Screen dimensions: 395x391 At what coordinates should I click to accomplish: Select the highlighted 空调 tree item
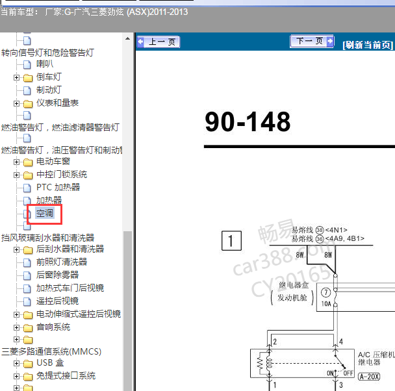tap(45, 213)
